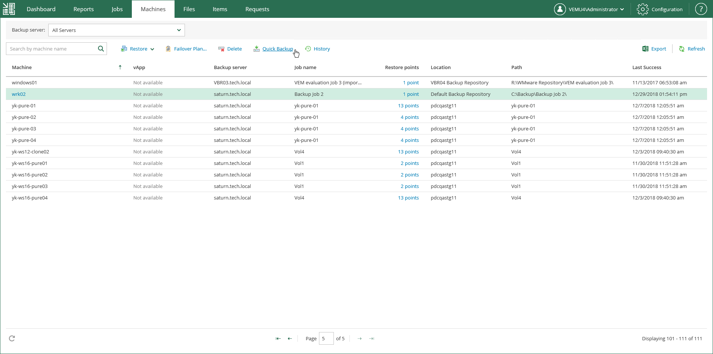Open 4 points link for yk-pure-03
Image resolution: width=713 pixels, height=354 pixels.
[x=410, y=129]
